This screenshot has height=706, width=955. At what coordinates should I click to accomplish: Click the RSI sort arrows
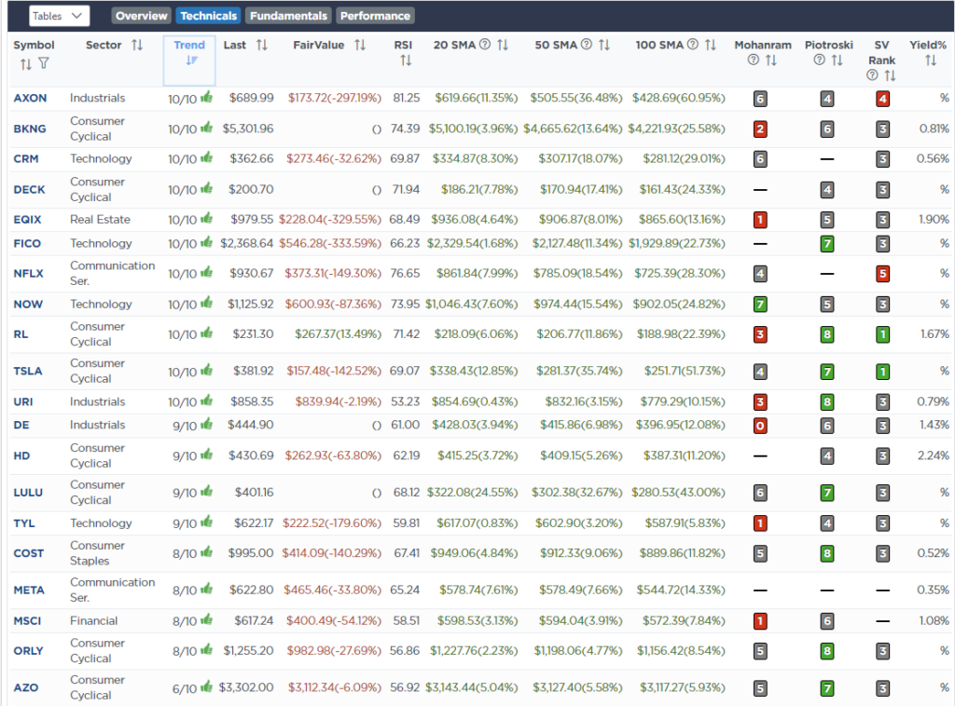tap(406, 61)
